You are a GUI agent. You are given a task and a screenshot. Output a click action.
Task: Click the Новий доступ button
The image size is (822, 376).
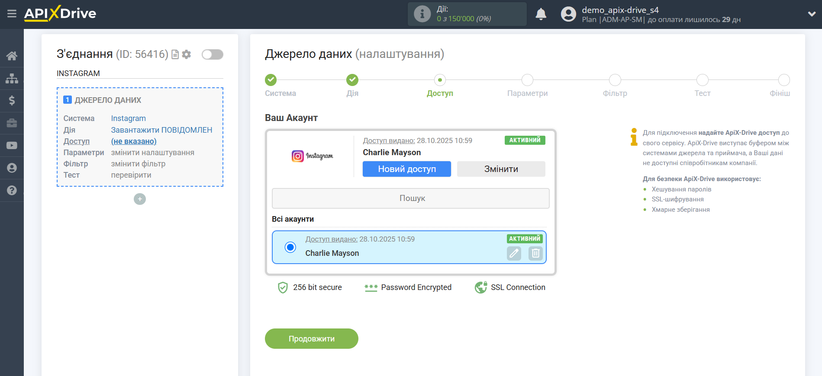[406, 169]
